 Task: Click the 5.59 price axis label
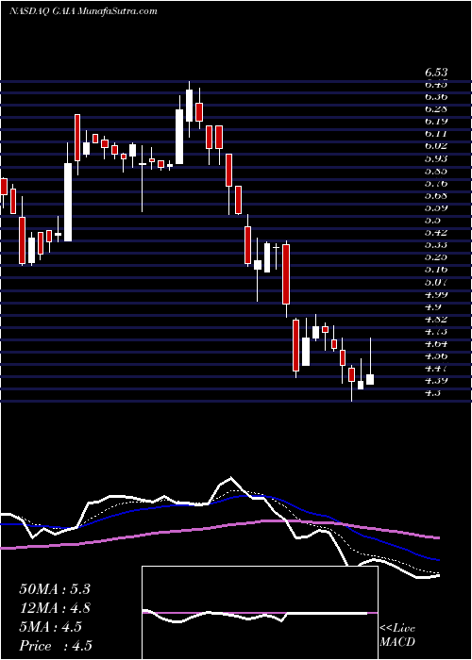(x=436, y=208)
